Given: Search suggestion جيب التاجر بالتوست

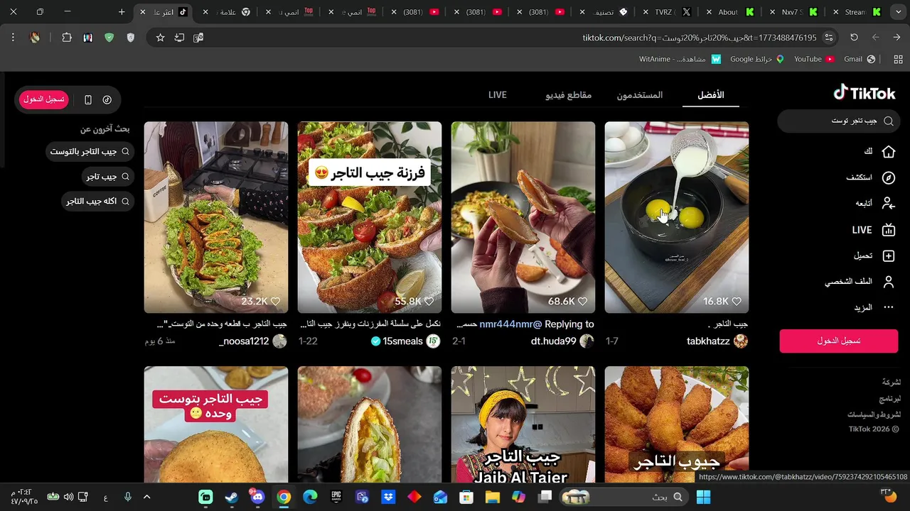Looking at the screenshot, I should tap(90, 152).
